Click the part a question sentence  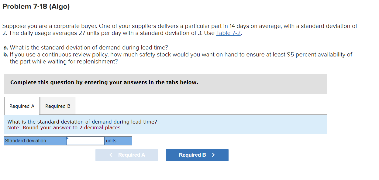click(89, 48)
